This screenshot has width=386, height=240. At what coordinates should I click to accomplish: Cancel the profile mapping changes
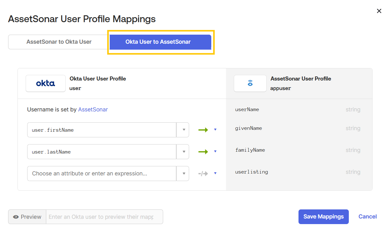(x=368, y=217)
